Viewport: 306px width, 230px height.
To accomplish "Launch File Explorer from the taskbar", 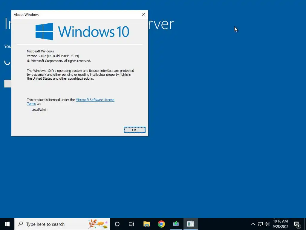I will [x=146, y=224].
